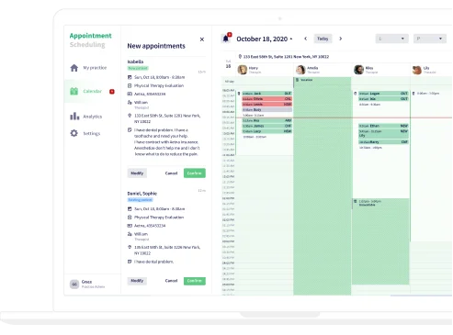Click the My practice home icon
Screen dimensions: 453x335
[x=74, y=68]
